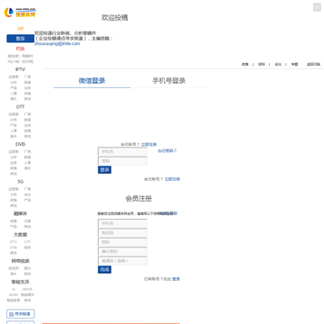Click the 验证码 registration field
324x324 pixels.
(x=122, y=233)
